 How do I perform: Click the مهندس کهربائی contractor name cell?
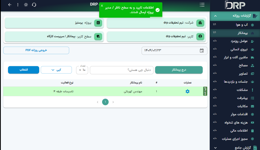pos(133,91)
